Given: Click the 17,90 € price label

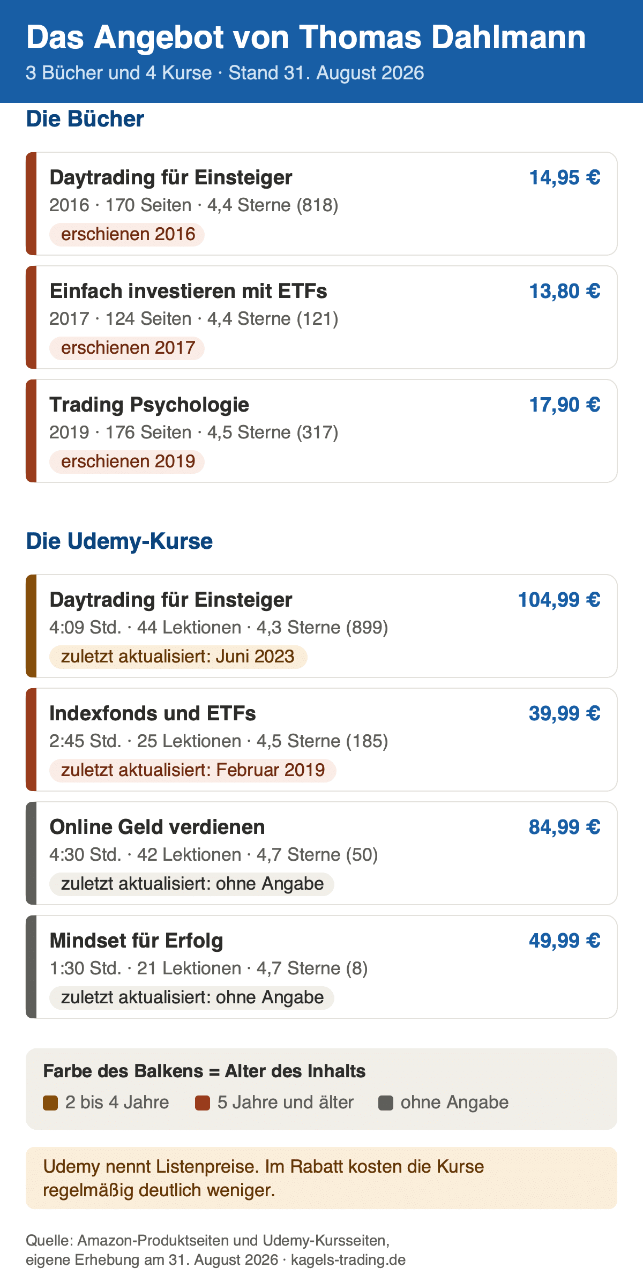Looking at the screenshot, I should coord(565,405).
